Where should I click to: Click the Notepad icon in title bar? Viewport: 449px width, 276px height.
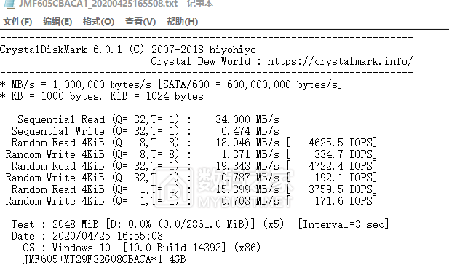point(9,4)
